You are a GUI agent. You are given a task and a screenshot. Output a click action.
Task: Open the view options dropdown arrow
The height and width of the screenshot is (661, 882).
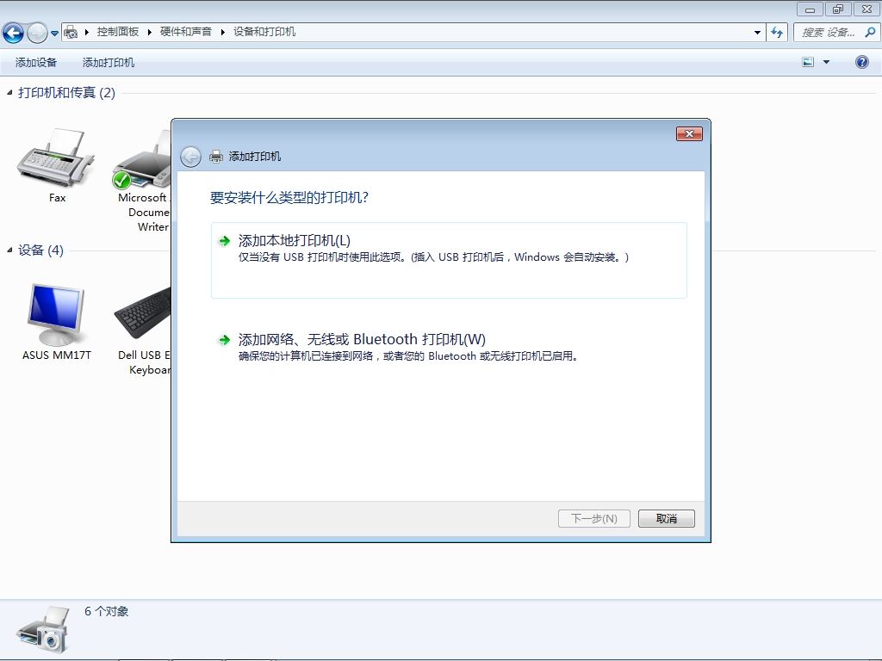pyautogui.click(x=826, y=62)
